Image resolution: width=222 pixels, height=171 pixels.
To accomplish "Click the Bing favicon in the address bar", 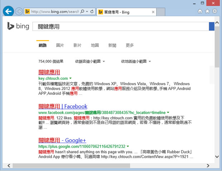I will (x=27, y=11).
